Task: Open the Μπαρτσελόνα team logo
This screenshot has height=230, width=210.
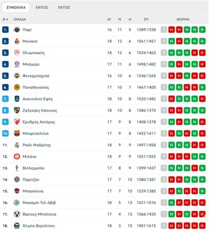Action: click(17, 133)
